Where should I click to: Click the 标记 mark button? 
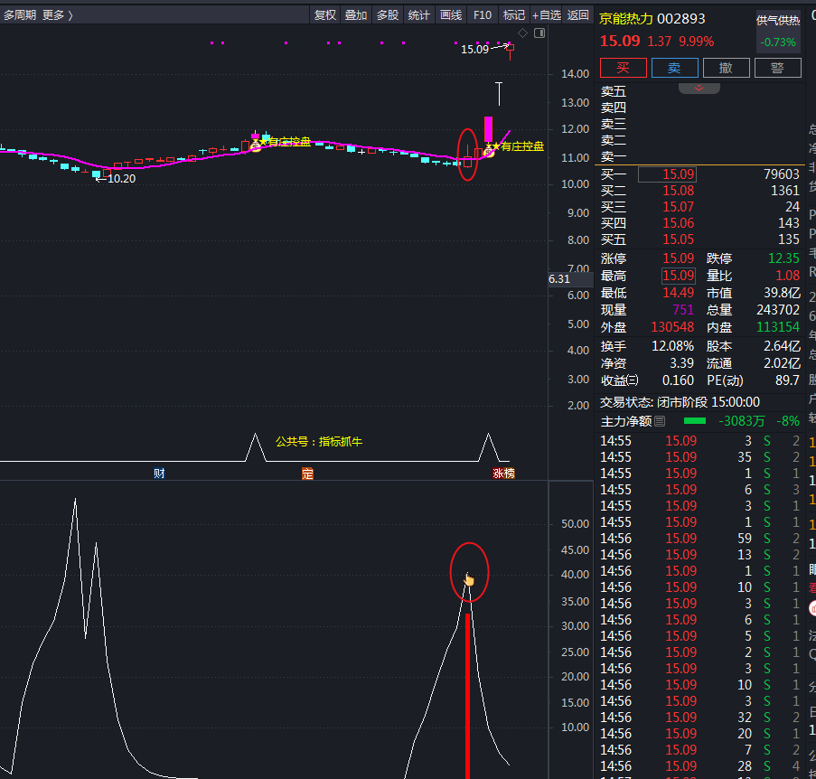click(514, 15)
